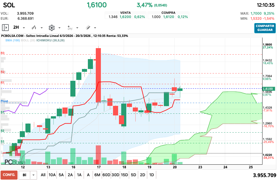Toggle the SMA (100) indicator
The height and width of the screenshot is (181, 280).
(12, 41)
